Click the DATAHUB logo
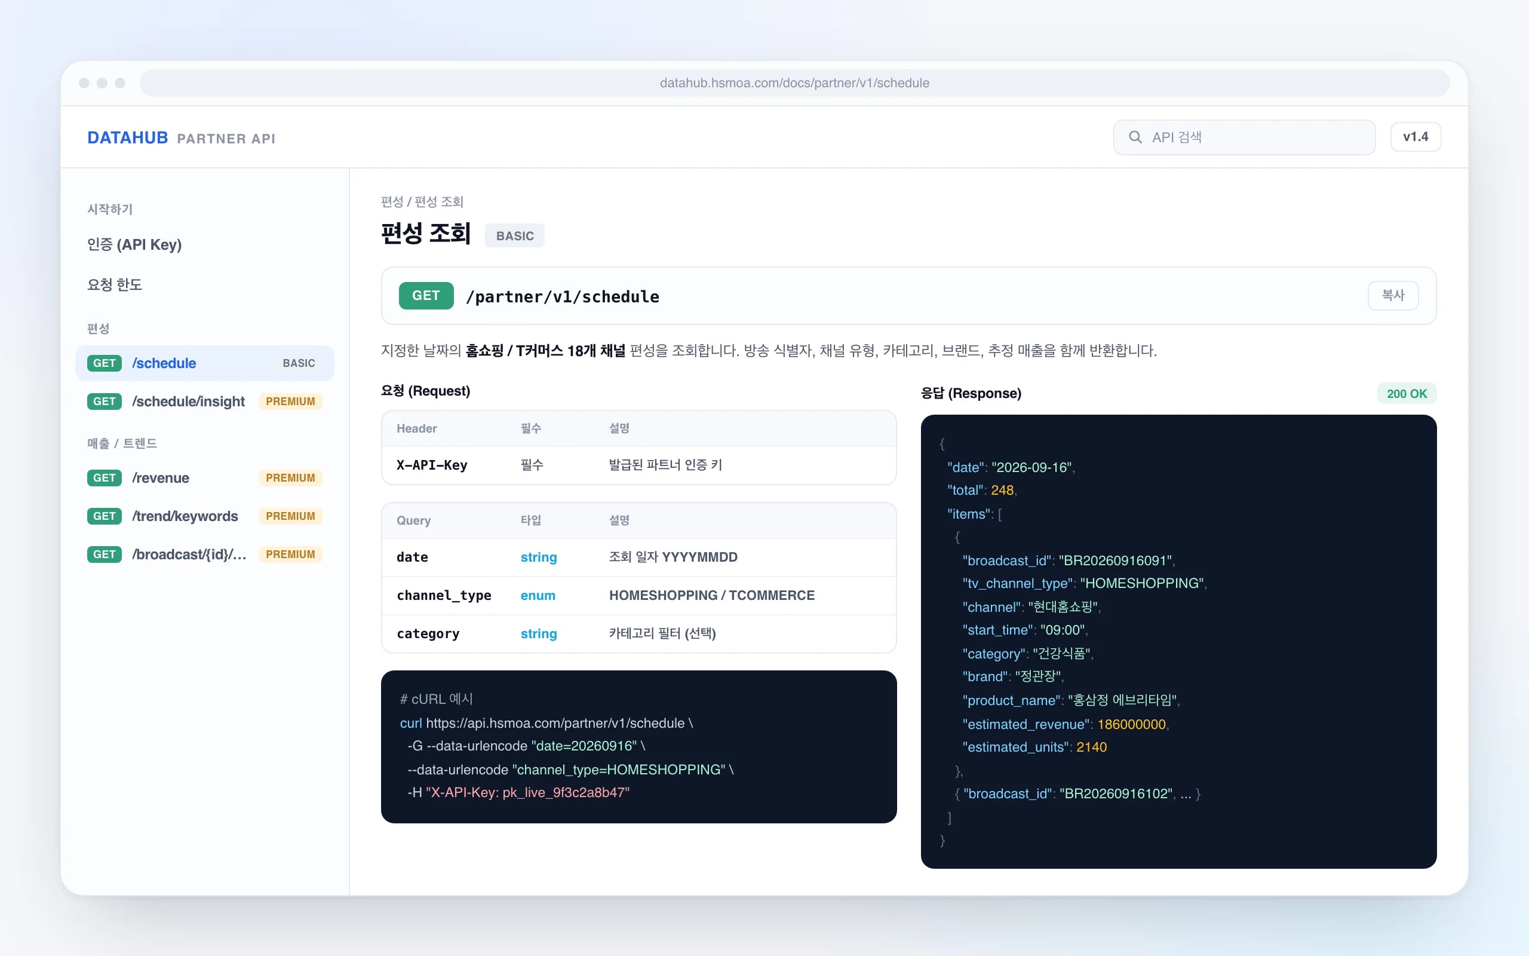The height and width of the screenshot is (956, 1529). [128, 137]
